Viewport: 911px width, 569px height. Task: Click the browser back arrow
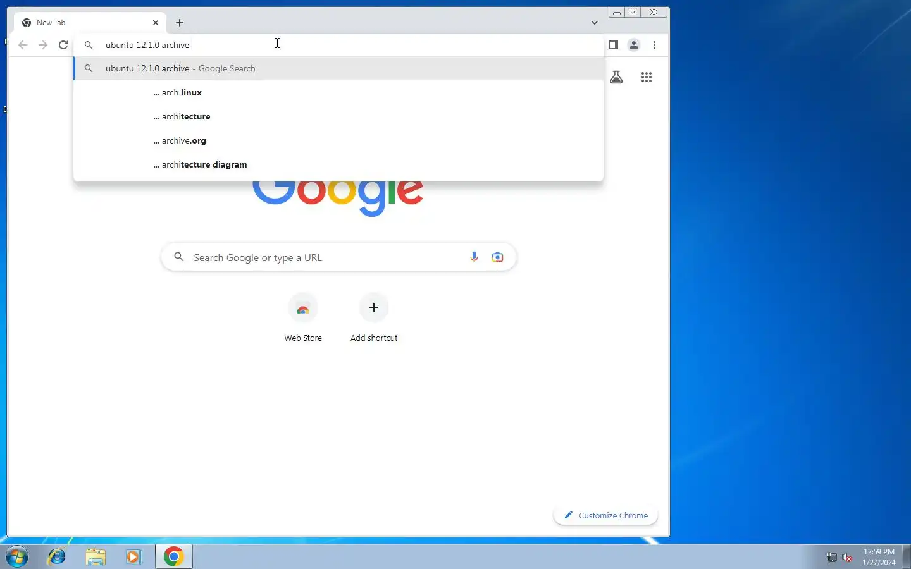(23, 45)
